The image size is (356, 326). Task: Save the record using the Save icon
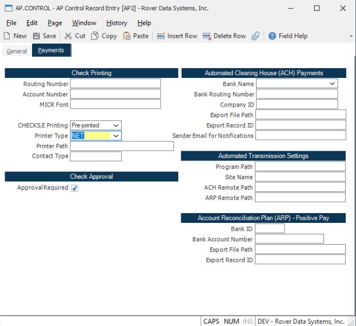click(x=37, y=36)
